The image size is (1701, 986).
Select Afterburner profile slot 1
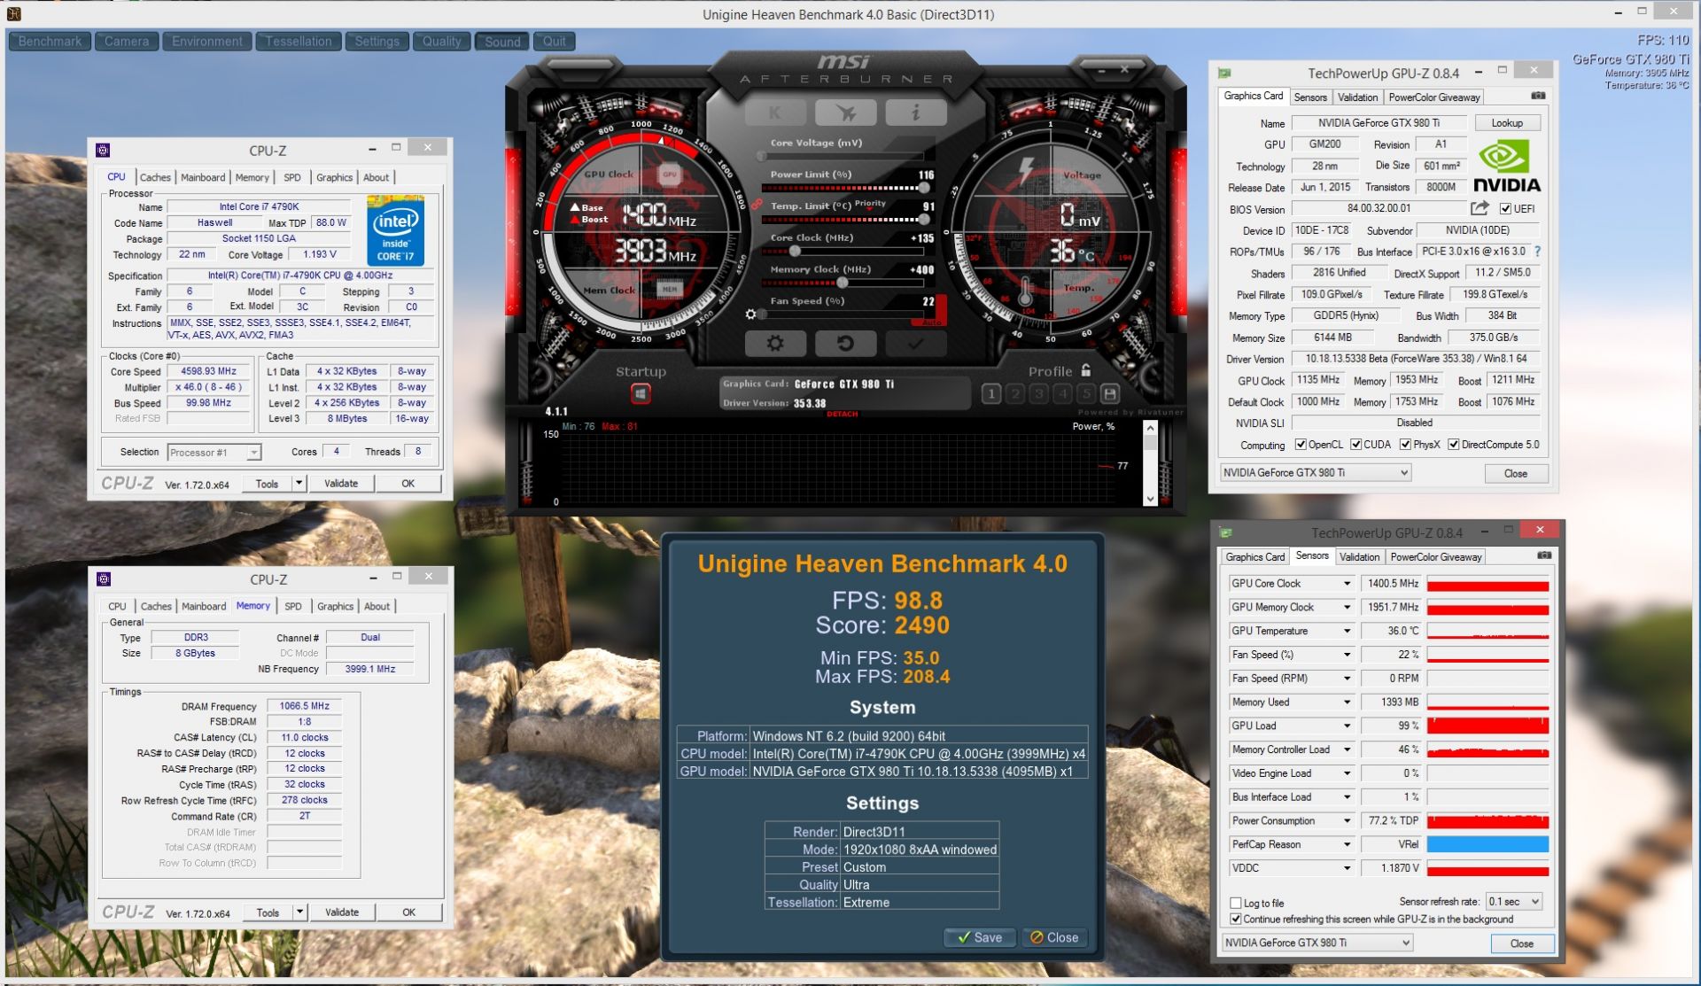click(x=991, y=394)
